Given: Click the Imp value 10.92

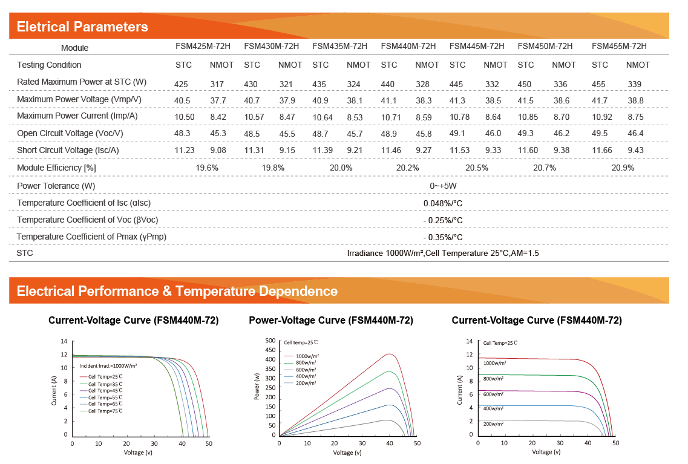Looking at the screenshot, I should point(602,117).
